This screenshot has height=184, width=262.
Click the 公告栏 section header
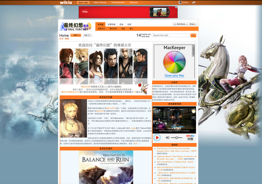[x=174, y=82]
